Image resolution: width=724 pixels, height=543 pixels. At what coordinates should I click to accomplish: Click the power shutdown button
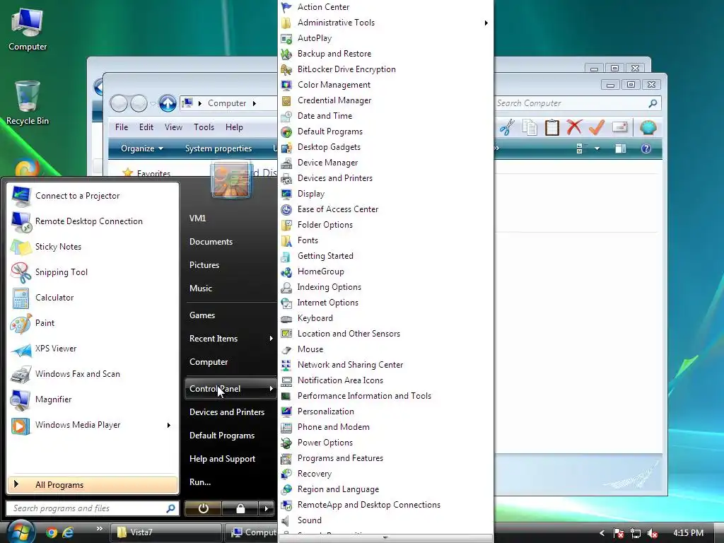coord(203,508)
